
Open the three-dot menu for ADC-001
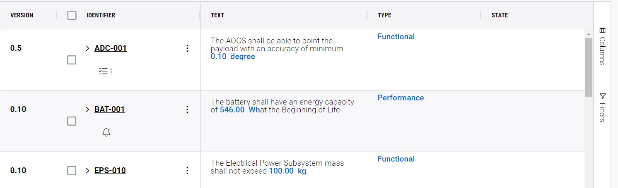pos(187,48)
